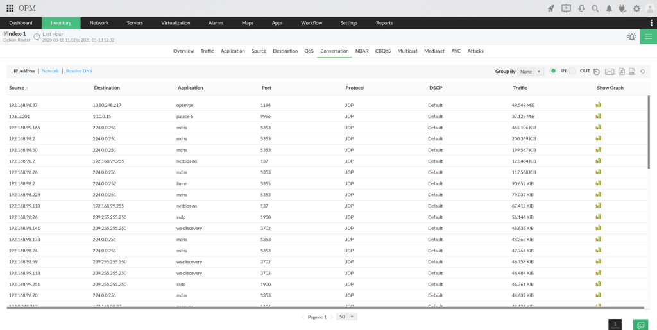Open the green hamburger menu button

click(x=647, y=37)
